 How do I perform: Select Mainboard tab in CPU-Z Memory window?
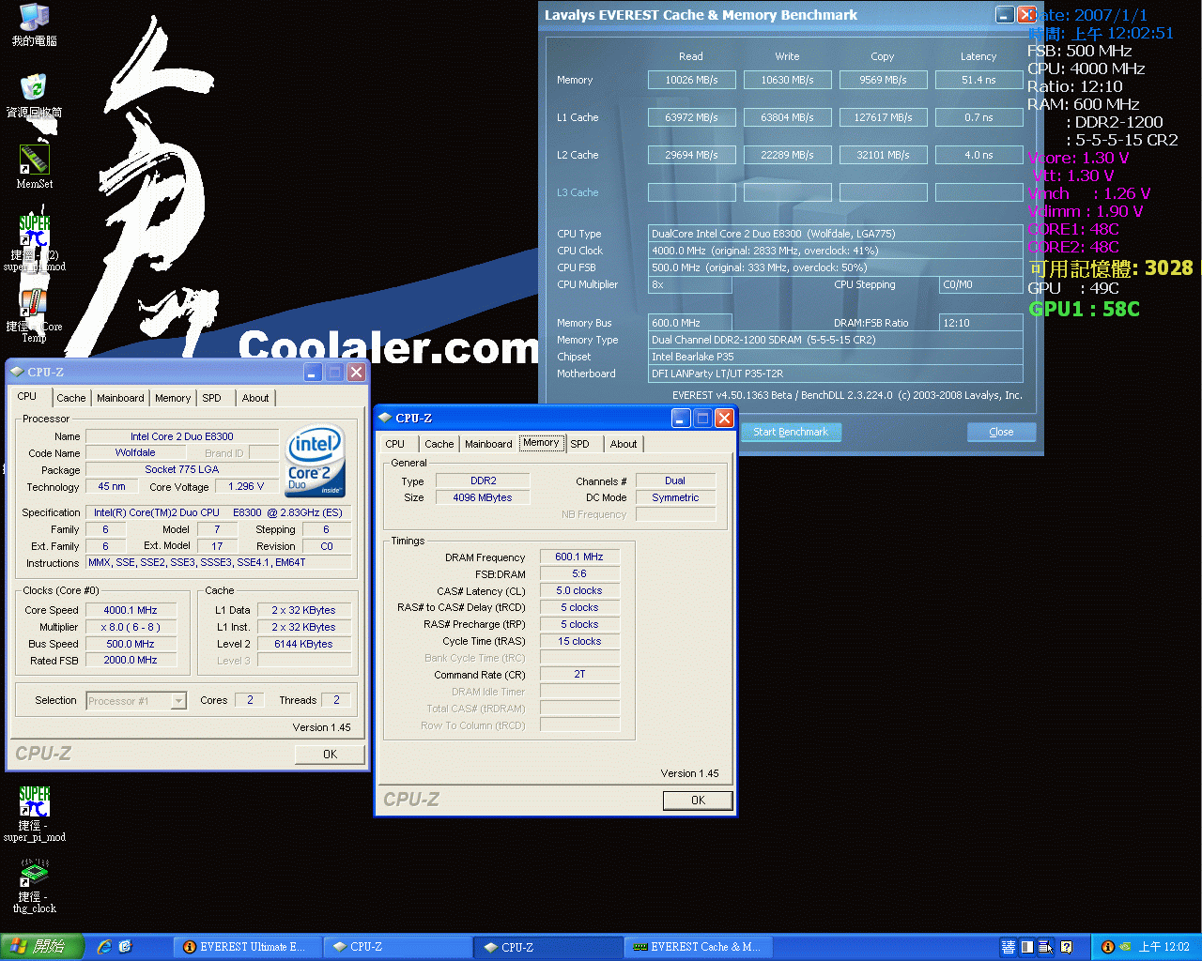(488, 444)
